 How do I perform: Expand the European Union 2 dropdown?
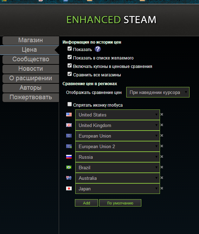click(118, 146)
